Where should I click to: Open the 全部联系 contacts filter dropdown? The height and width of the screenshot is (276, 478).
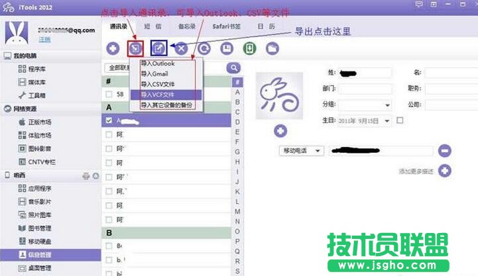[117, 68]
